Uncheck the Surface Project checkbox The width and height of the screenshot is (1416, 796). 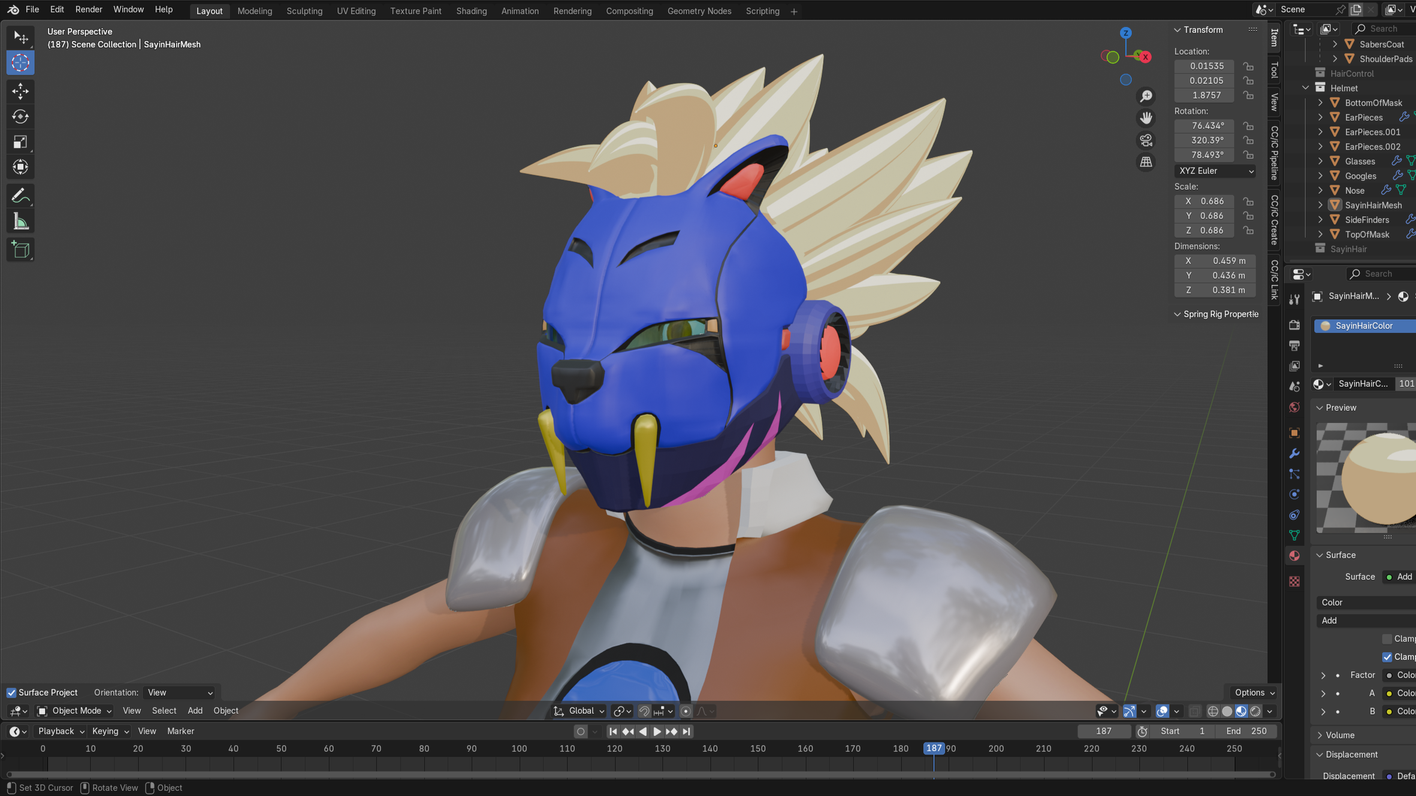(x=11, y=692)
